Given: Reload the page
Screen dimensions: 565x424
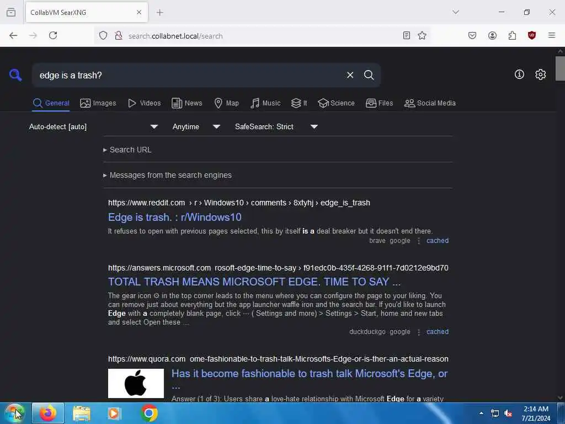Looking at the screenshot, I should pyautogui.click(x=53, y=35).
